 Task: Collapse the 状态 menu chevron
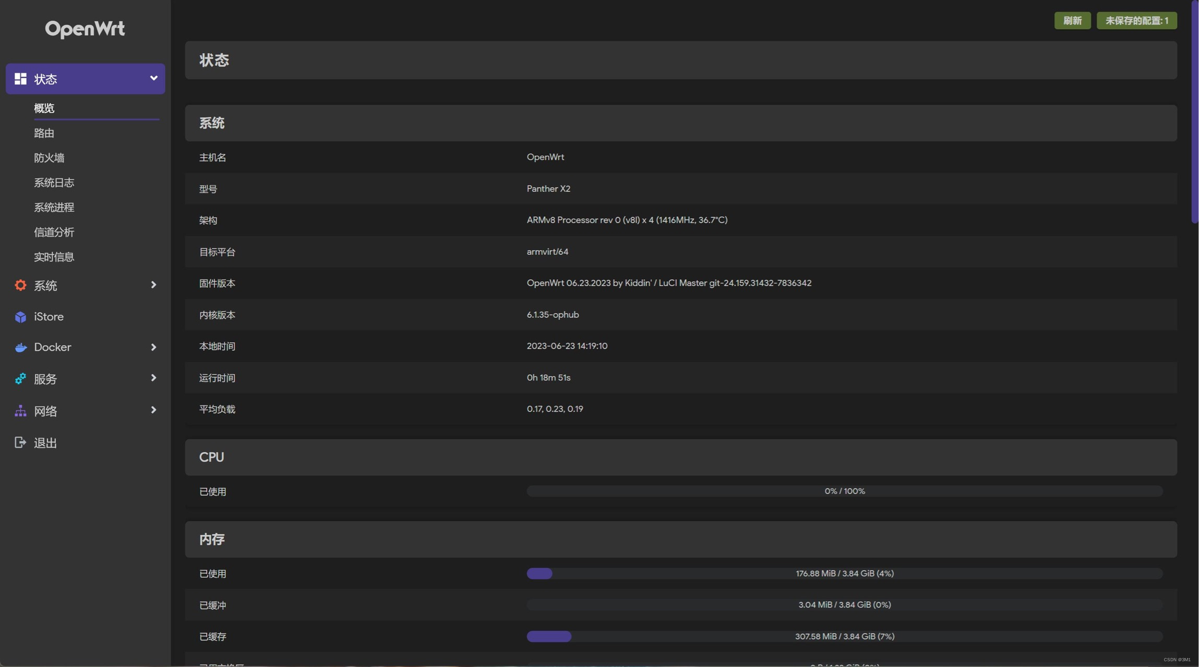point(153,78)
